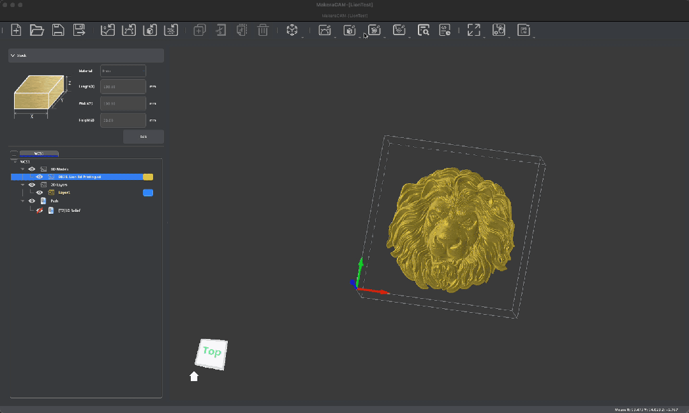Image resolution: width=689 pixels, height=413 pixels.
Task: Click the trash Delete icon in toolbar
Action: tap(262, 30)
